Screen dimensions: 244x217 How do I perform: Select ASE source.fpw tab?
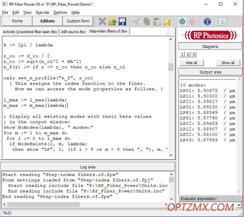pos(73,32)
